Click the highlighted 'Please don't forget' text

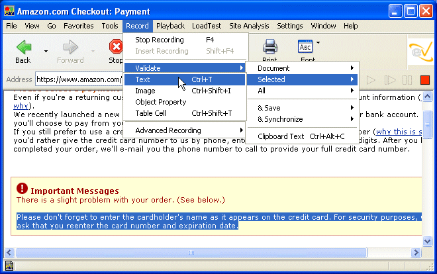(x=219, y=221)
